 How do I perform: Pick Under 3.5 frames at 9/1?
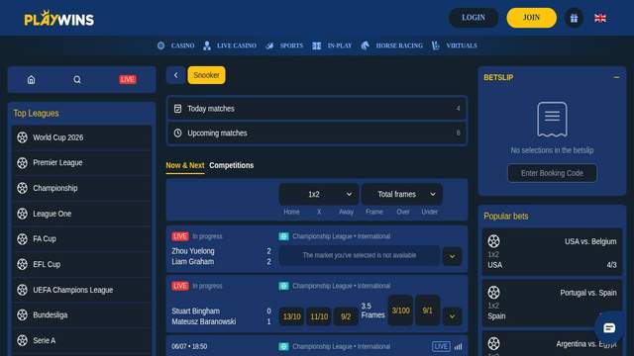pos(427,311)
